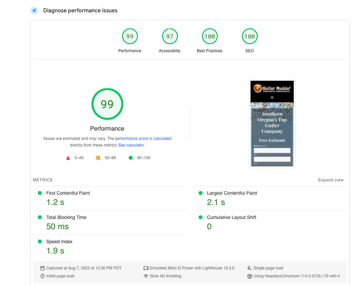Click the Single page load icon
This screenshot has height=285, width=357.
(250, 268)
